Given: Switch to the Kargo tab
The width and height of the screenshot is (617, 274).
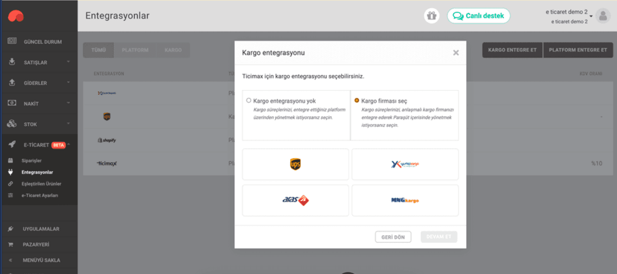Looking at the screenshot, I should [173, 50].
